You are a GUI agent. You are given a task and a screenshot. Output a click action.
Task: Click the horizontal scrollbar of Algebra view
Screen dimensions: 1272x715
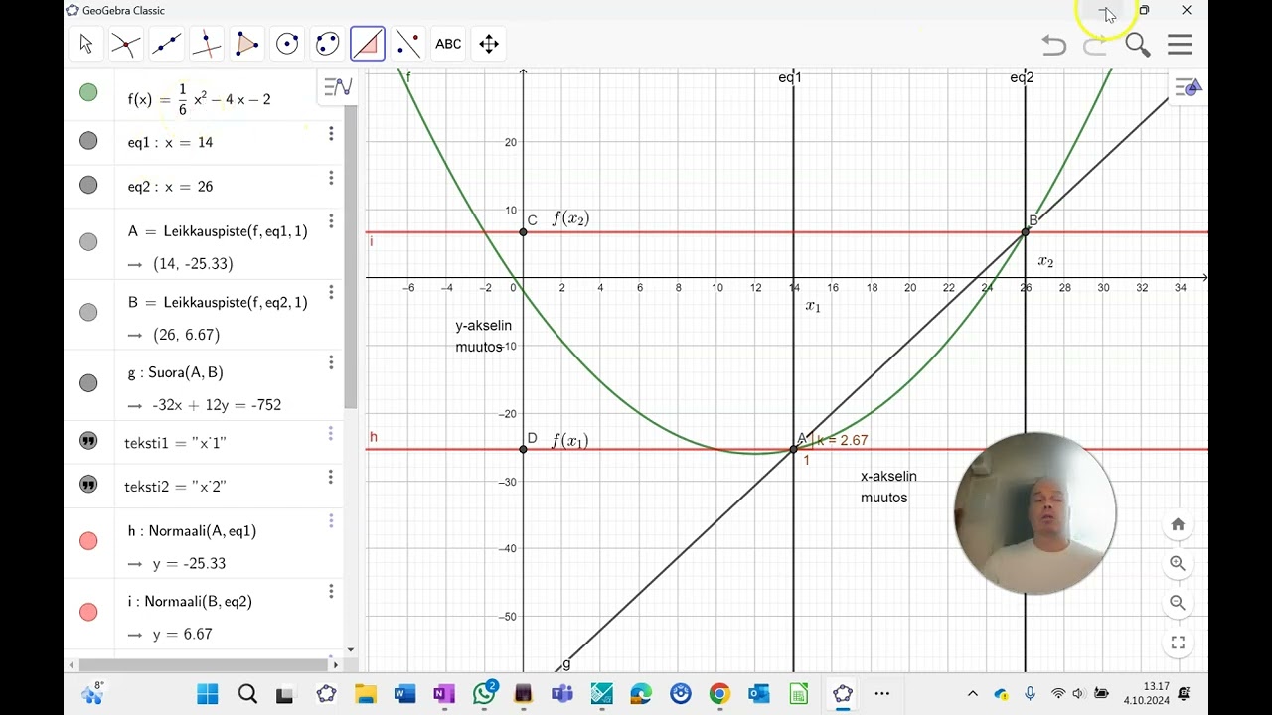pos(204,664)
